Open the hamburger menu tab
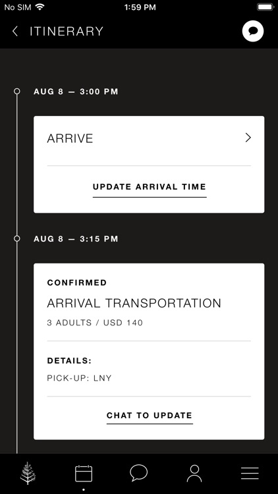The height and width of the screenshot is (494, 278). pyautogui.click(x=250, y=473)
